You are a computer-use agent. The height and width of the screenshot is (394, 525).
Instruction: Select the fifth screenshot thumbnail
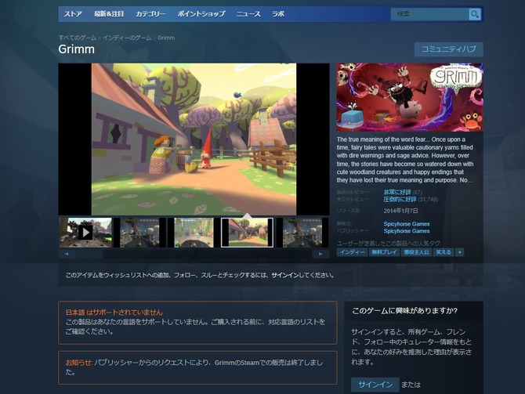pos(302,233)
